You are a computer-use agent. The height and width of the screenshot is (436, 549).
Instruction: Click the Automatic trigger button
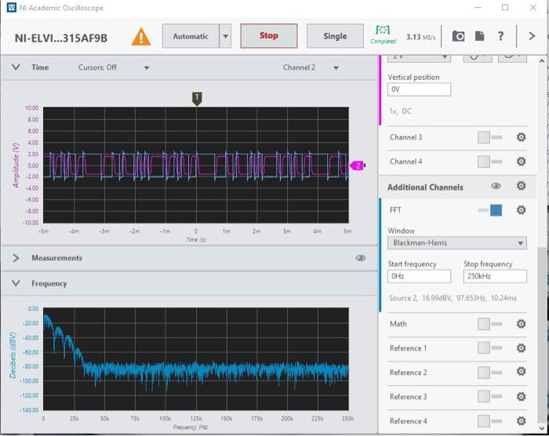click(191, 36)
